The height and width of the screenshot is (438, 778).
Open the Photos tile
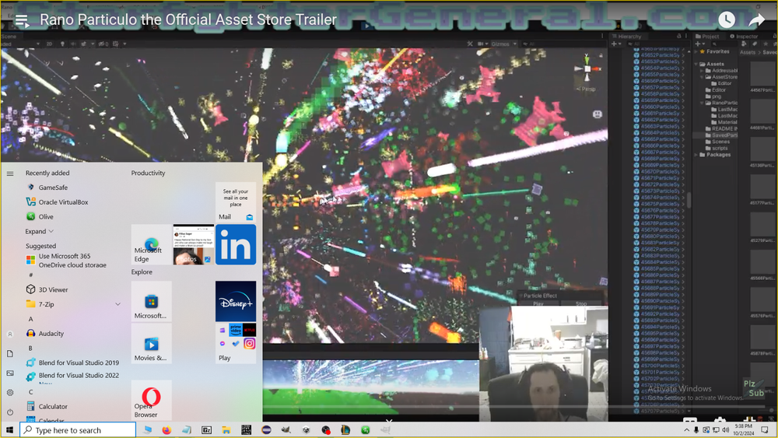194,244
